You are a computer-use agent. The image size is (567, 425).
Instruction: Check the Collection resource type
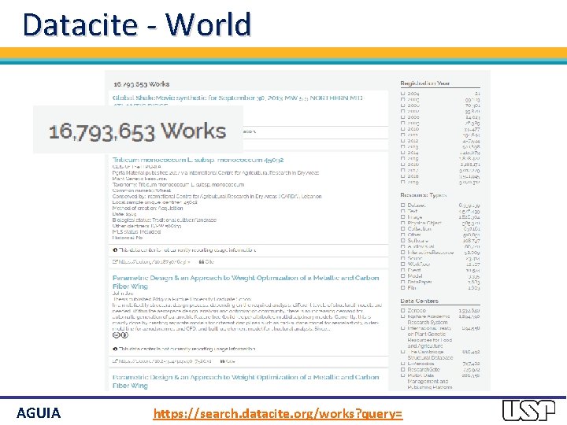(x=403, y=229)
